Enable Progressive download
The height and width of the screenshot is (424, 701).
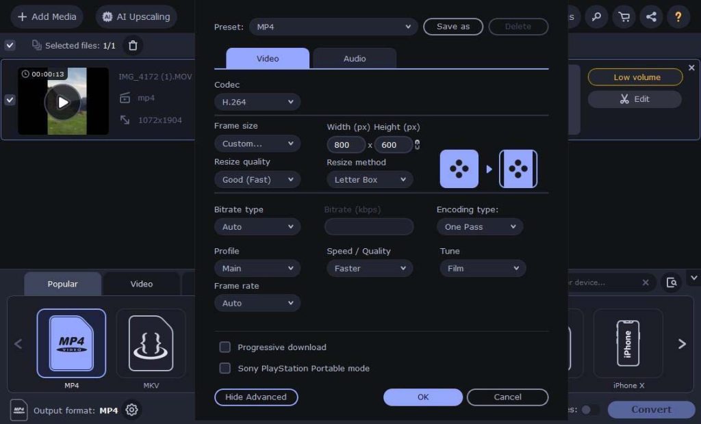click(x=225, y=347)
